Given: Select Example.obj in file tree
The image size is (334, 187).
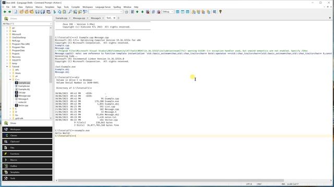Looking at the screenshot, I should [x=24, y=89].
